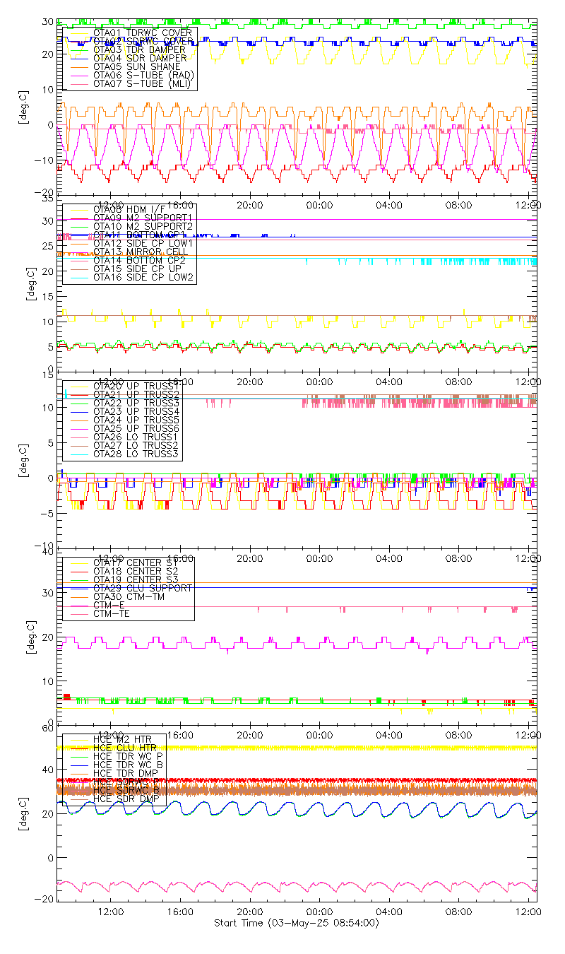This screenshot has width=565, height=954.
Task: Click the OTA30 CTM-TM legend entry
Action: [129, 597]
